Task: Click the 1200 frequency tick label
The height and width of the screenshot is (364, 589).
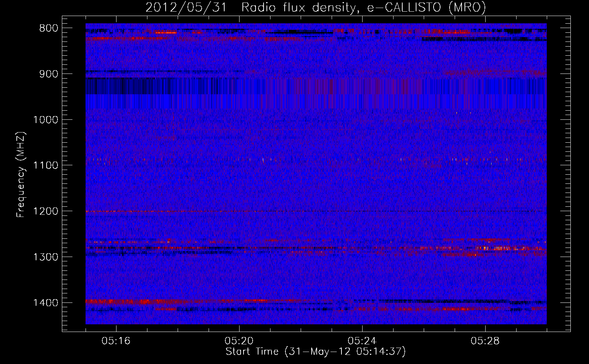Action: pyautogui.click(x=46, y=211)
